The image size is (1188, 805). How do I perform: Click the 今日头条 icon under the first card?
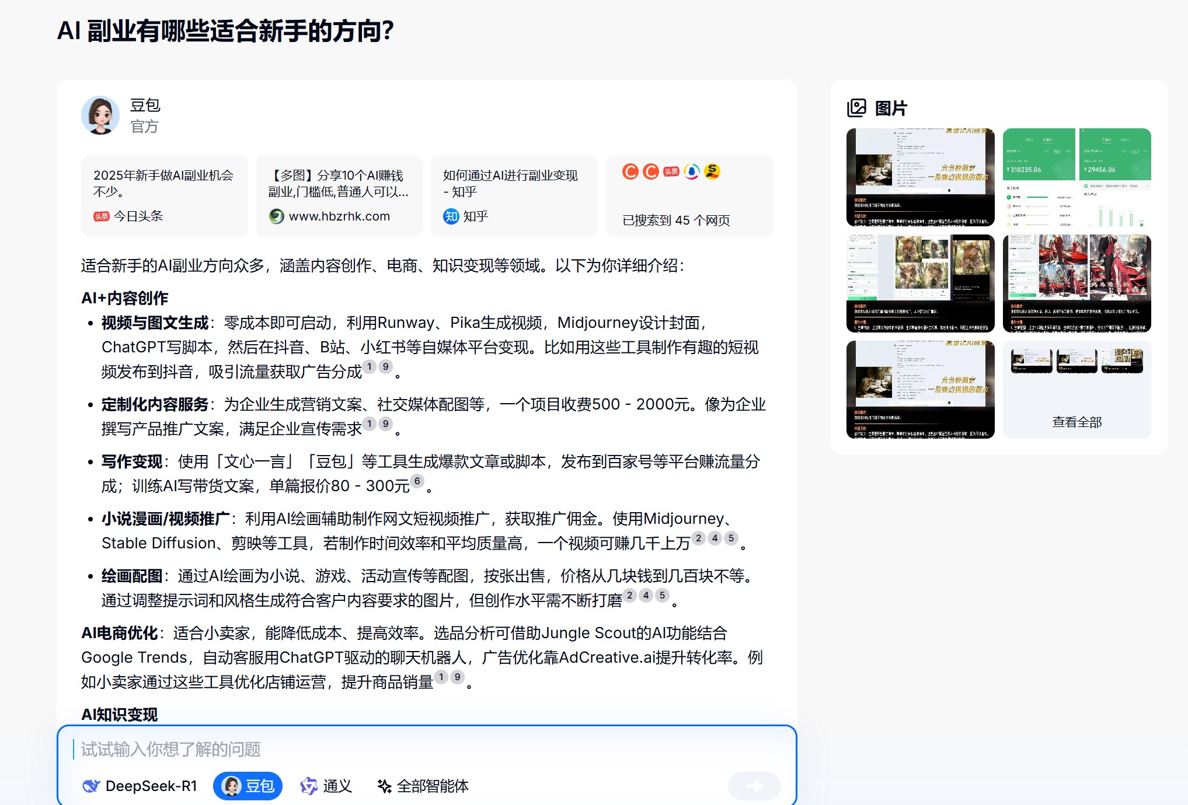[100, 216]
